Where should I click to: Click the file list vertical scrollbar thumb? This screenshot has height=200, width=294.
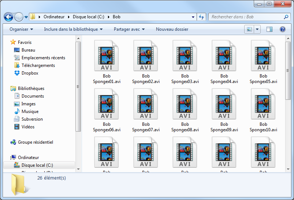(288, 71)
